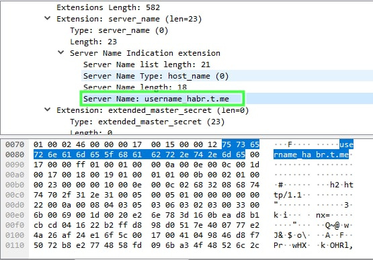Screen dimensions: 373x260
Task: Select Server Name list length: 21 row
Action: (147, 64)
